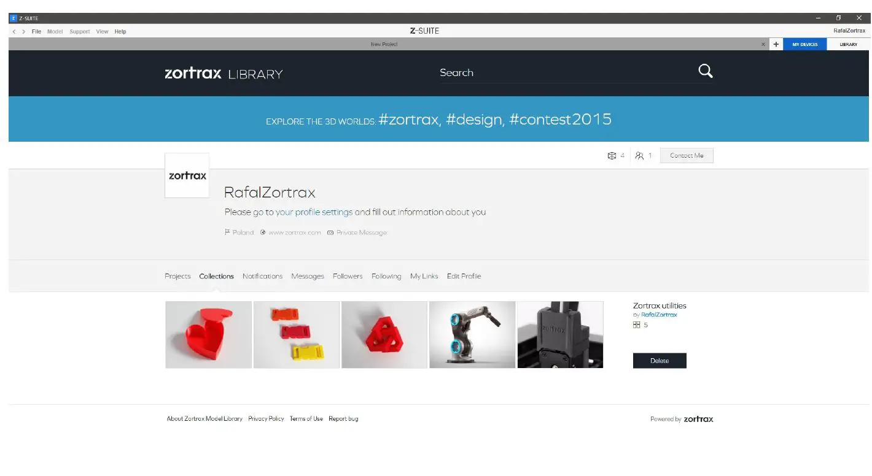Viewport: 872px width, 476px height.
Task: Click the search magnifier icon
Action: 705,71
